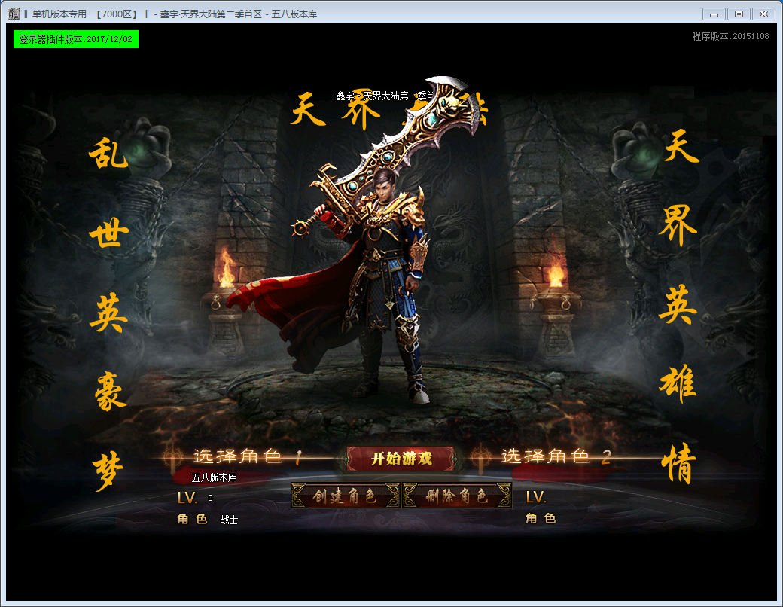
Task: Click the 删除角色 delete character button
Action: (457, 496)
